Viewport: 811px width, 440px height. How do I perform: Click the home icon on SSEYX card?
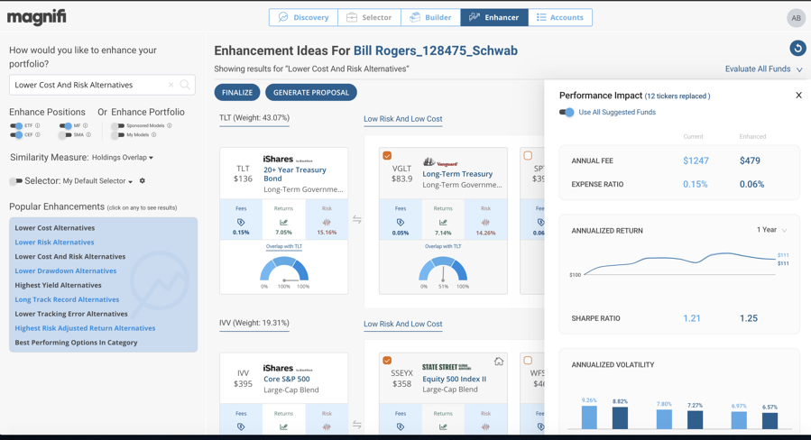(x=498, y=362)
